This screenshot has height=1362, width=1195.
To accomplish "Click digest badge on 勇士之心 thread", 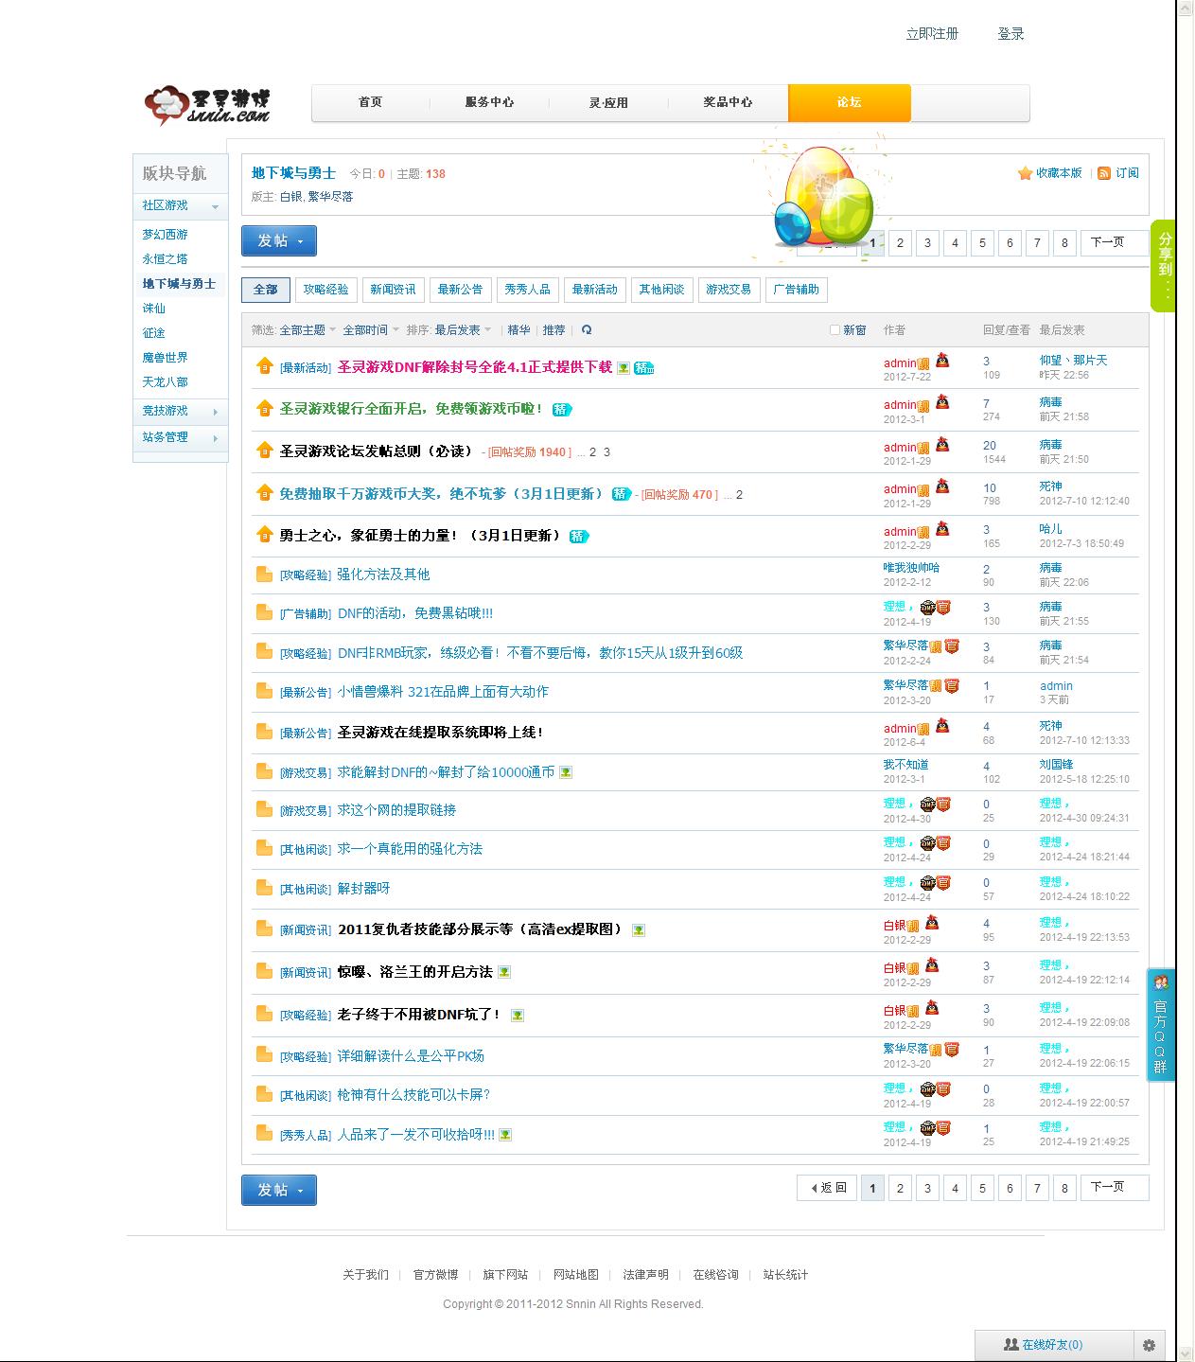I will [578, 537].
